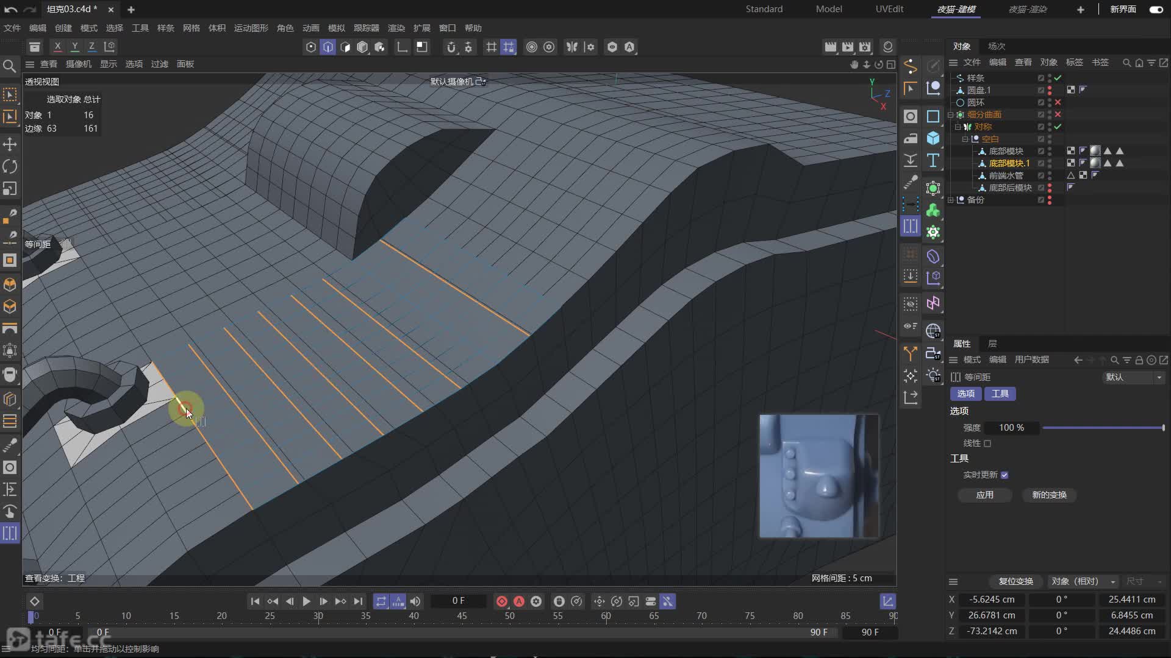
Task: Select the 工具 attribute tab button
Action: 1000,394
